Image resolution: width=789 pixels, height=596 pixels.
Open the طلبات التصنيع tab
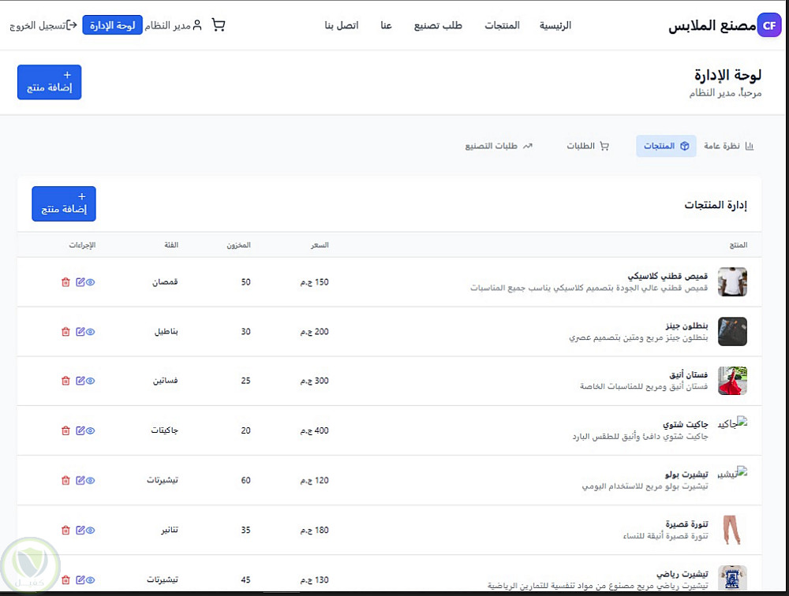pyautogui.click(x=499, y=146)
